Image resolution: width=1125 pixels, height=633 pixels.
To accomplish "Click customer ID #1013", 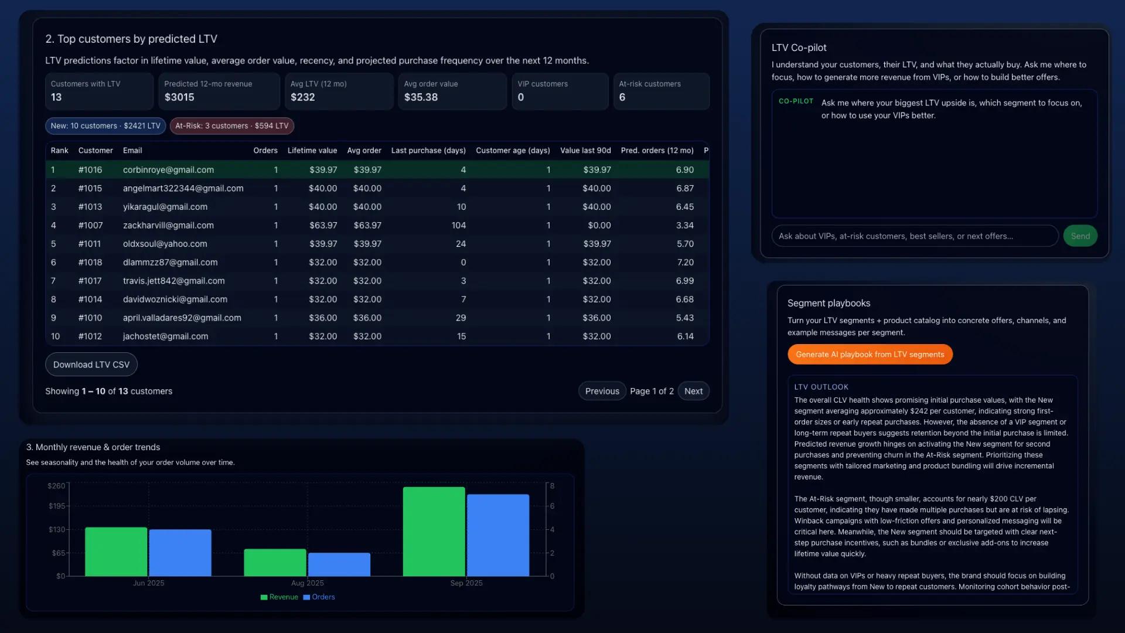I will pyautogui.click(x=90, y=207).
